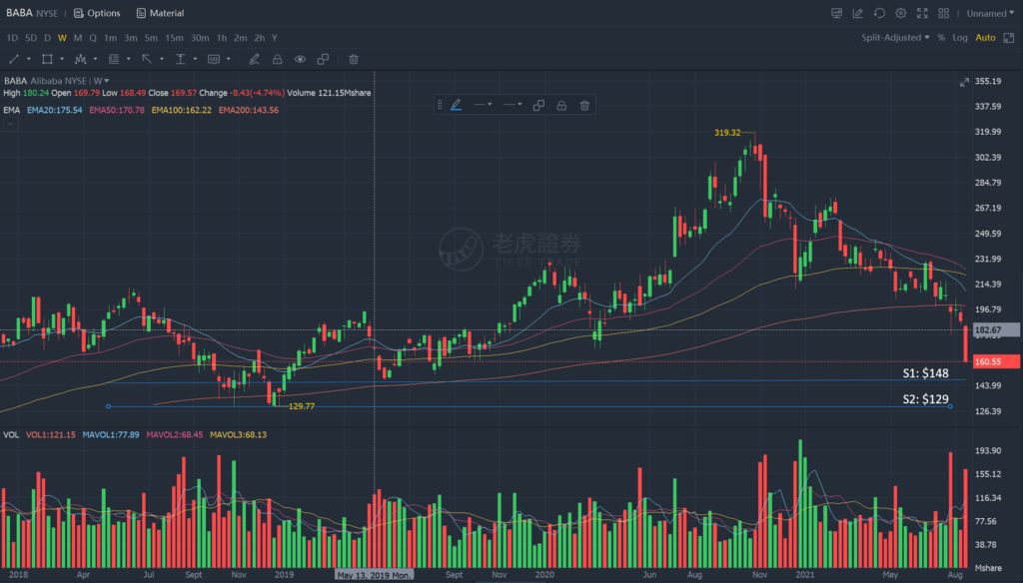Select the Fibonacci levels drawing tool
The height and width of the screenshot is (583, 1023).
pos(114,59)
